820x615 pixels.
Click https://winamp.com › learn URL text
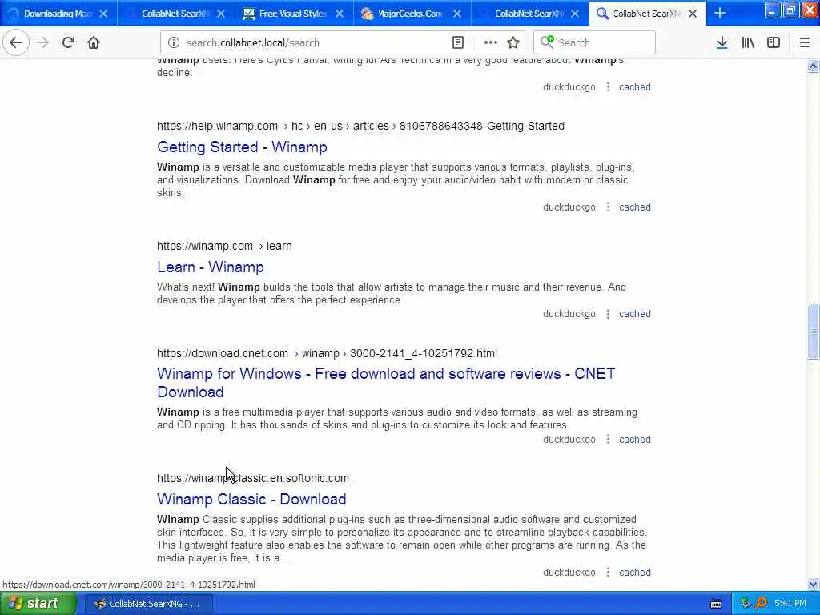[224, 246]
